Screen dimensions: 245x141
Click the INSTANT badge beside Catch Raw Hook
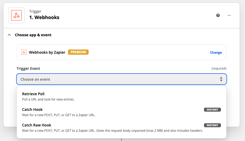click(212, 125)
